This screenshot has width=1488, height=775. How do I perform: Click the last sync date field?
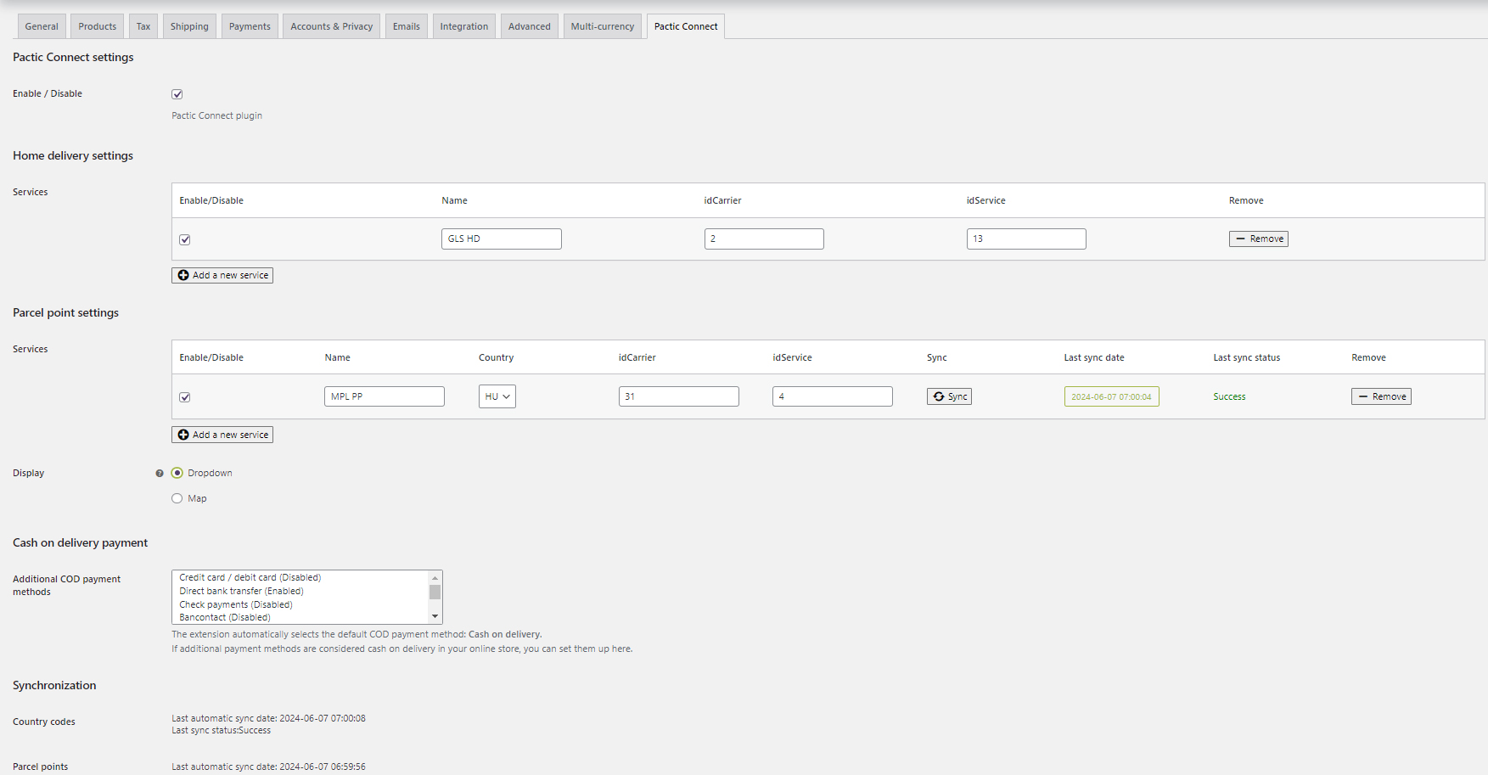(1112, 396)
